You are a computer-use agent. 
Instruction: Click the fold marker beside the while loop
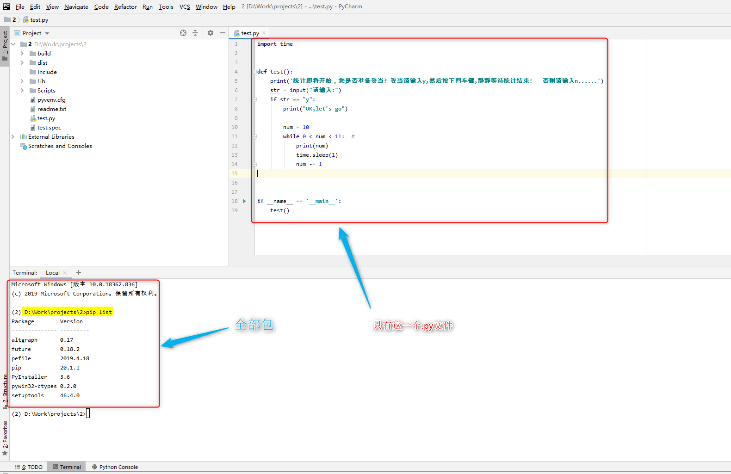coord(254,136)
